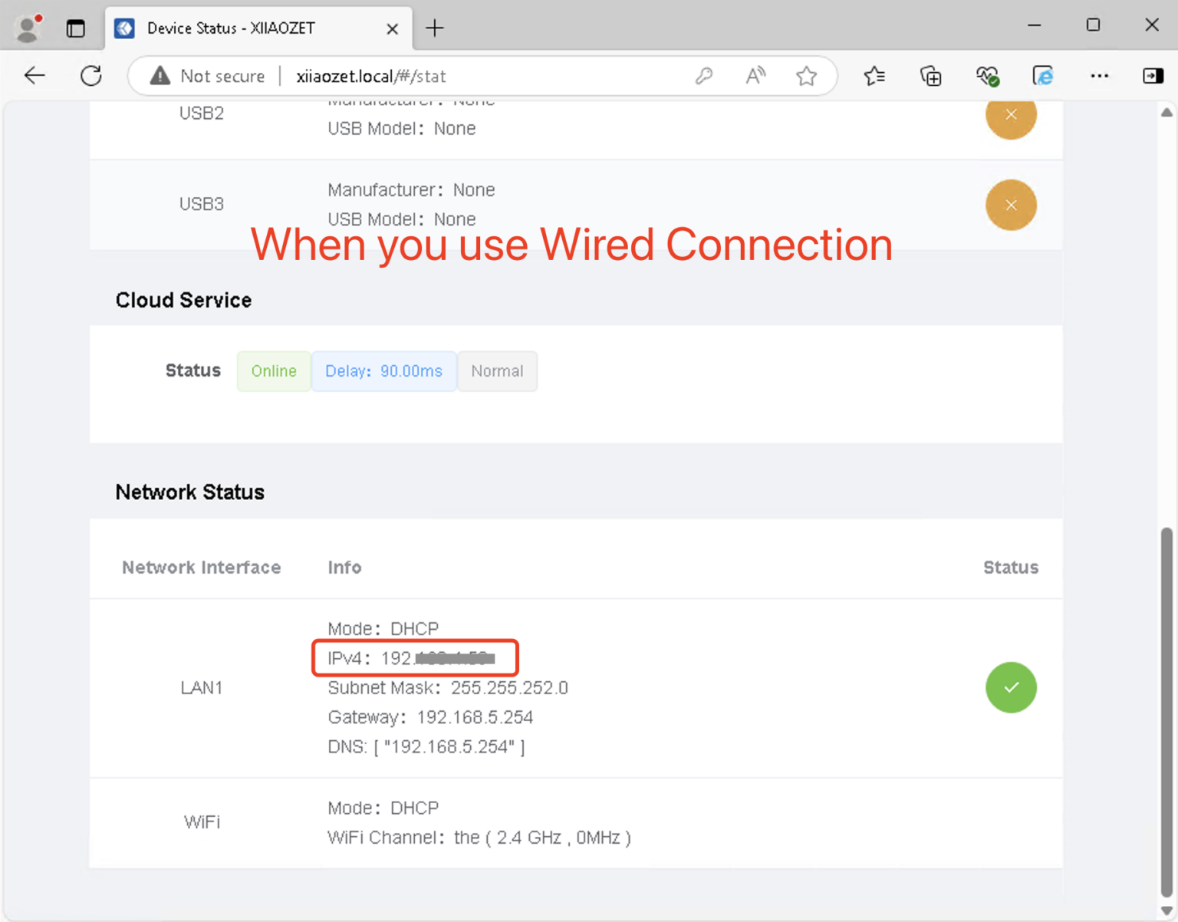Open the Favorites list icon
The width and height of the screenshot is (1178, 922).
[874, 75]
